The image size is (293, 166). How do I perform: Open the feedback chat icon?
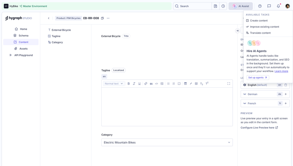(x=269, y=6)
